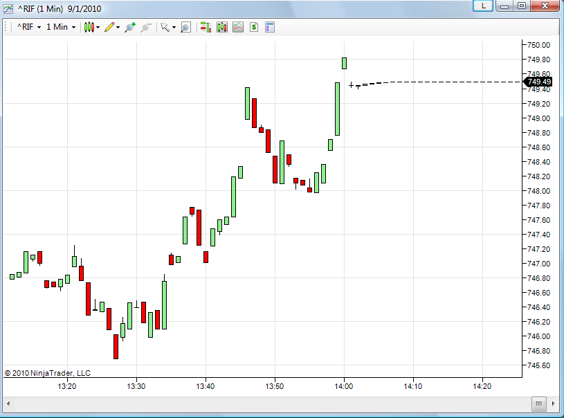Click the L link button in title bar
564x418 pixels.
tap(483, 6)
